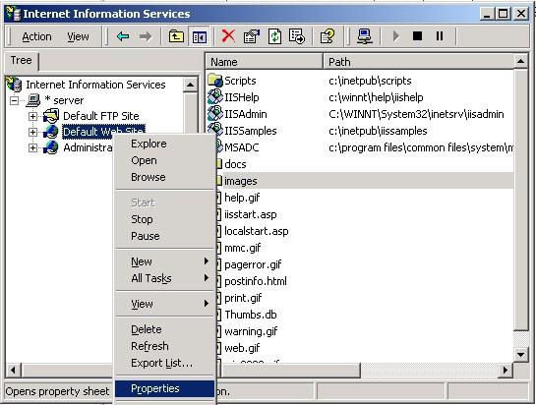The width and height of the screenshot is (536, 405).
Task: Click the Default FTP Site icon
Action: coord(51,116)
